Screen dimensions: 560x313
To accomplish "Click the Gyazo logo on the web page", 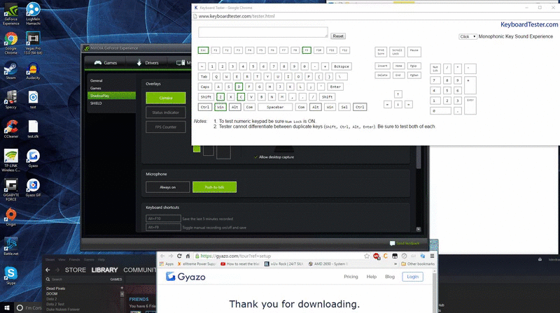I will (185, 277).
